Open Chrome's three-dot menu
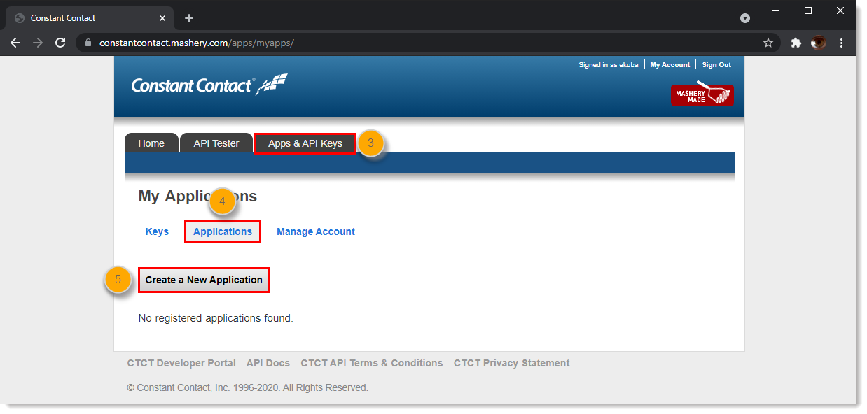Image resolution: width=867 pixels, height=414 pixels. click(x=841, y=43)
